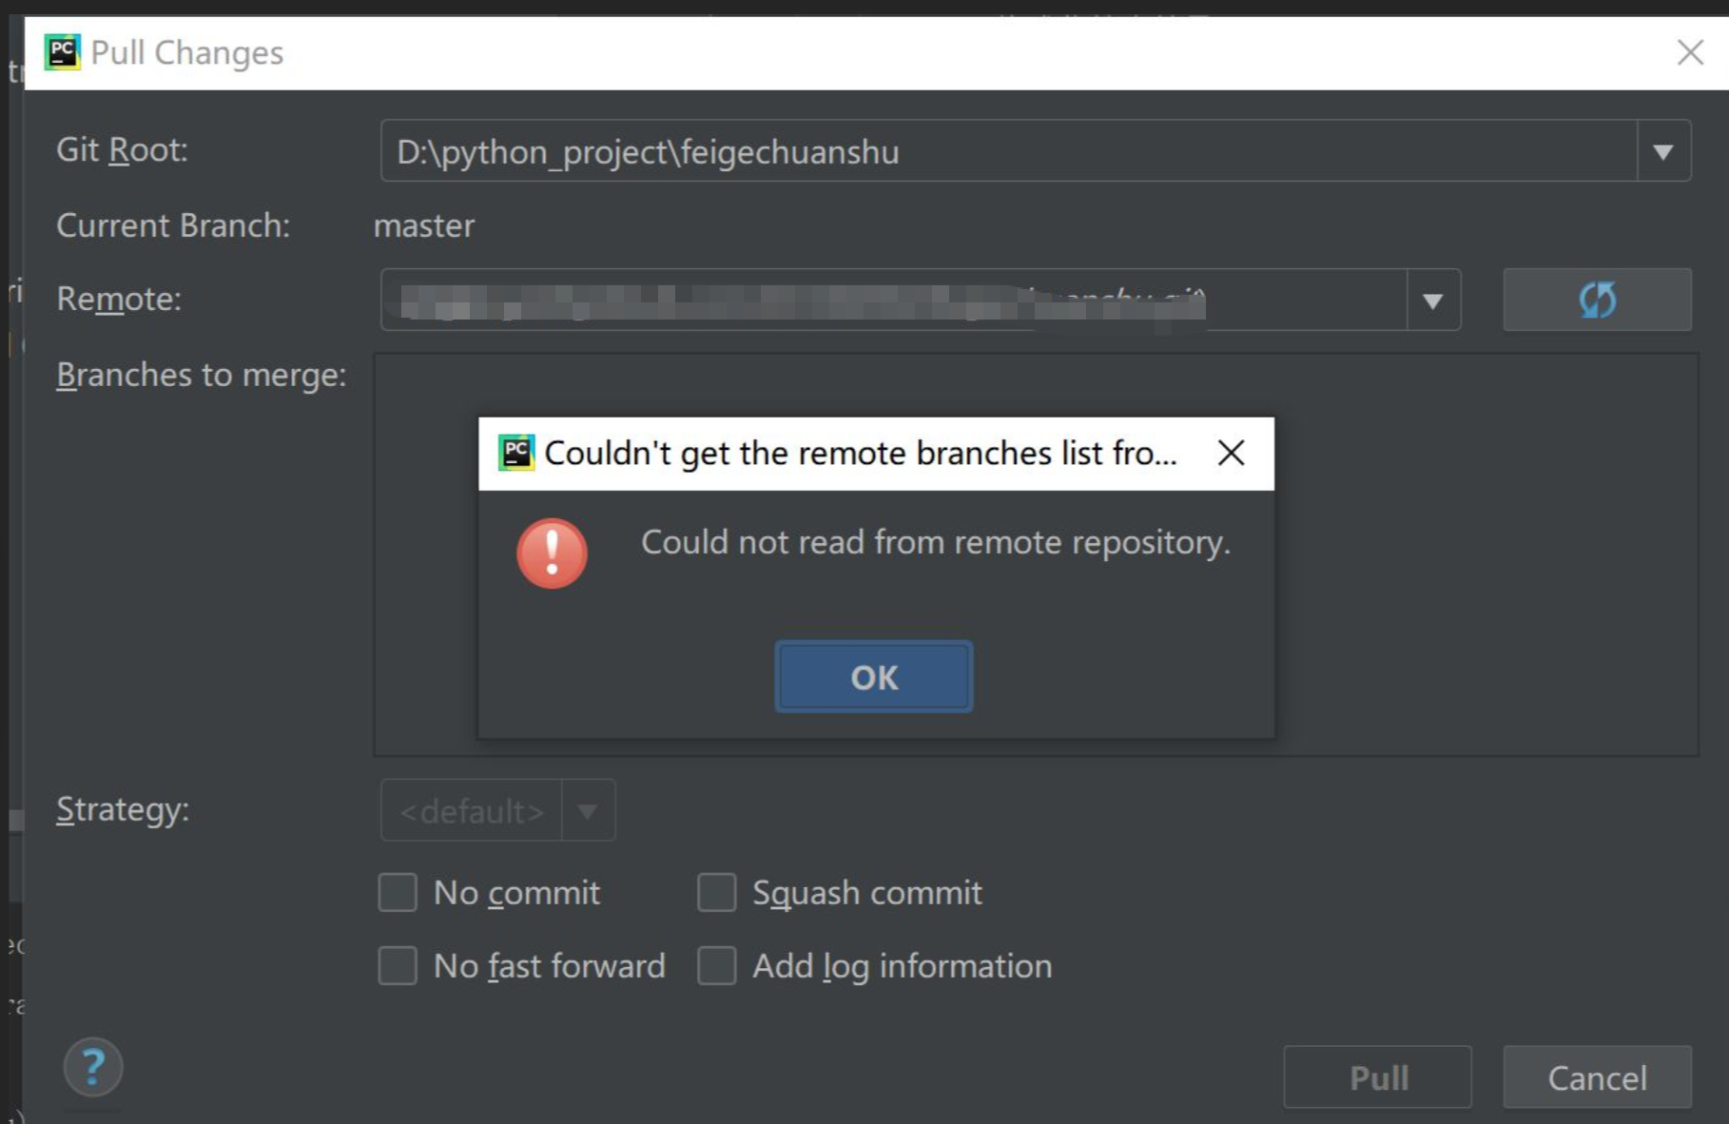The width and height of the screenshot is (1729, 1124).
Task: Click the Remote URL field
Action: [893, 300]
